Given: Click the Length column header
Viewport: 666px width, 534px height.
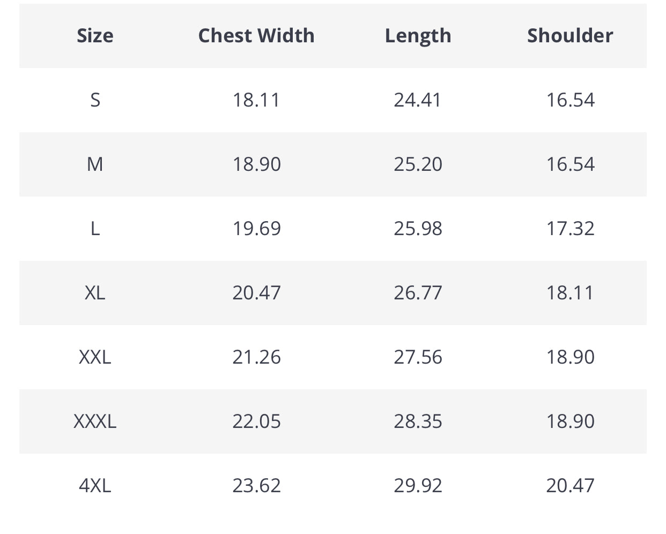Looking at the screenshot, I should (418, 36).
